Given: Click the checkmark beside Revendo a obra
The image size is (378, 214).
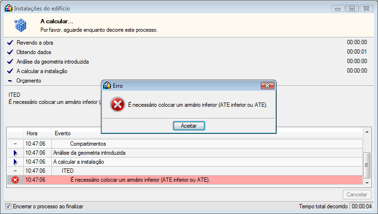Looking at the screenshot, I should pyautogui.click(x=10, y=43).
